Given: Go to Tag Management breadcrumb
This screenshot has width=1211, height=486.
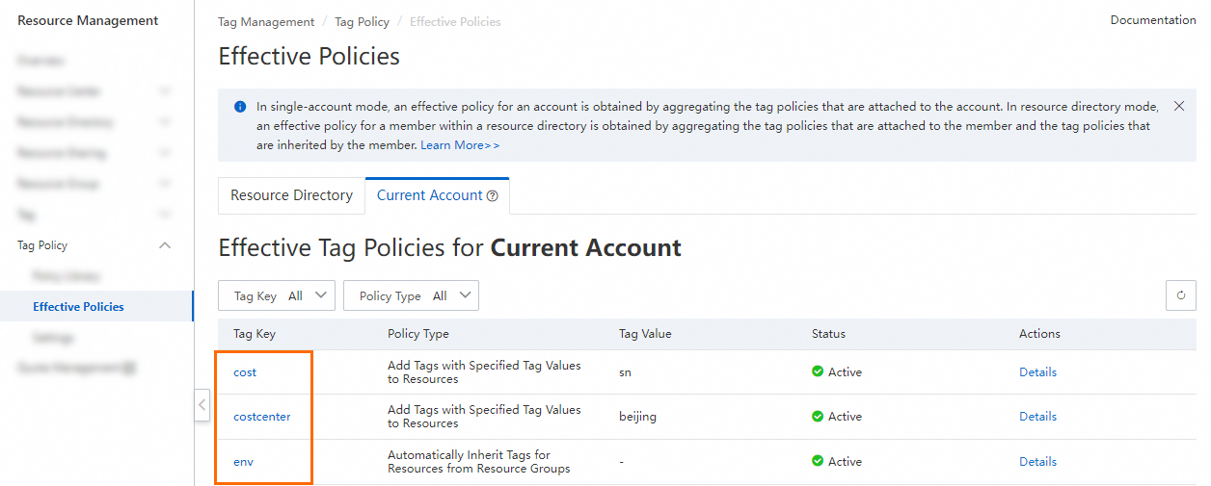Looking at the screenshot, I should [x=266, y=21].
